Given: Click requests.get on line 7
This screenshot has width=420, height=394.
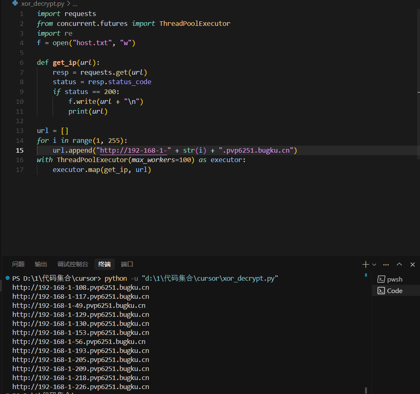Looking at the screenshot, I should (104, 72).
